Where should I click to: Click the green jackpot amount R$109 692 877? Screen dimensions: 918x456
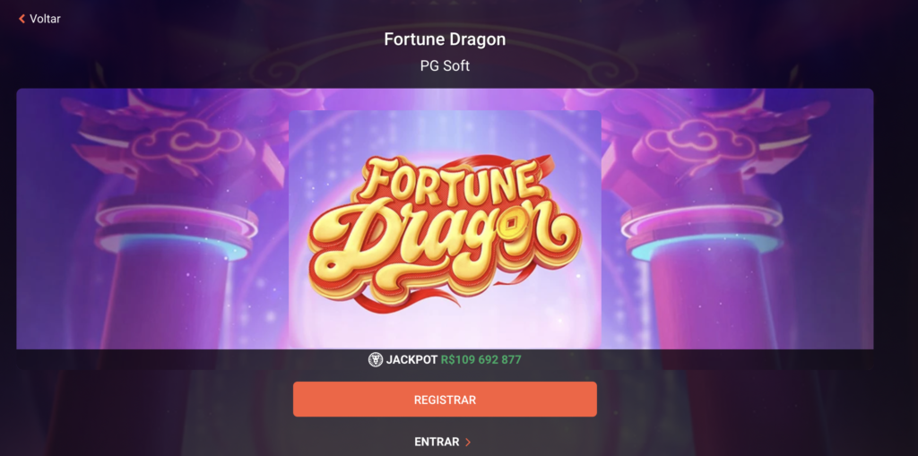481,359
